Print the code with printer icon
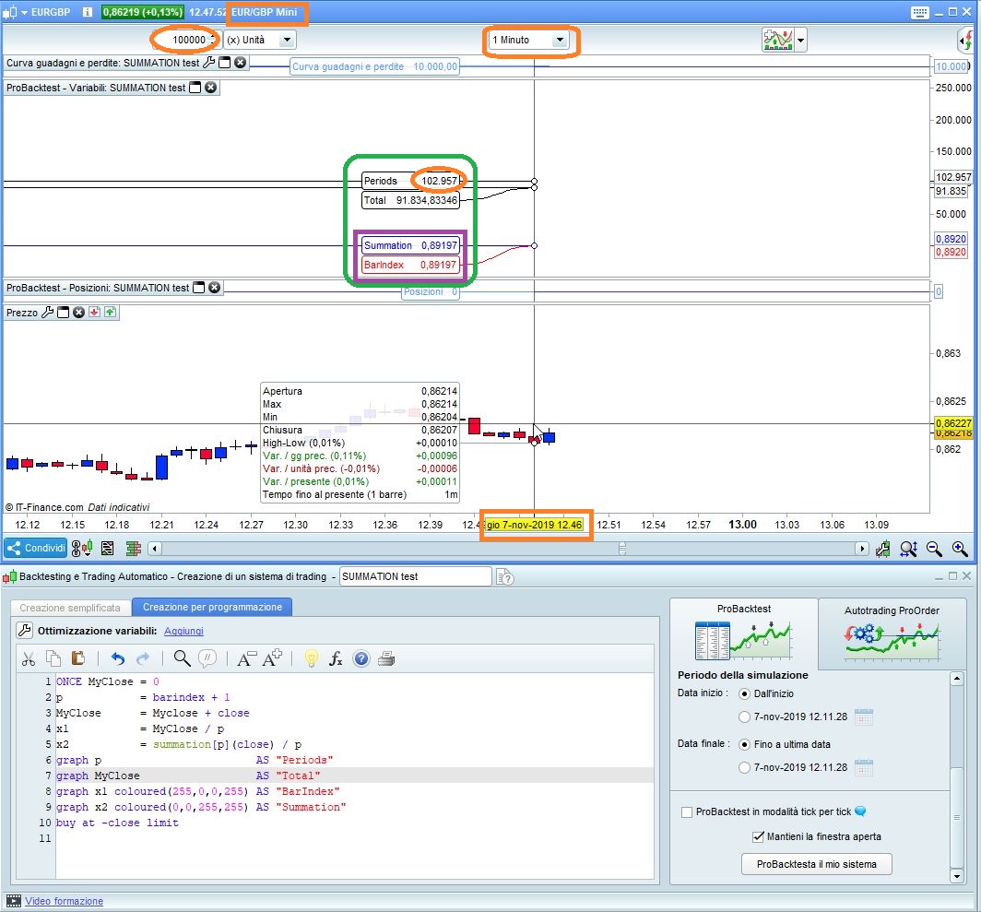Viewport: 981px width, 912px height. point(386,658)
